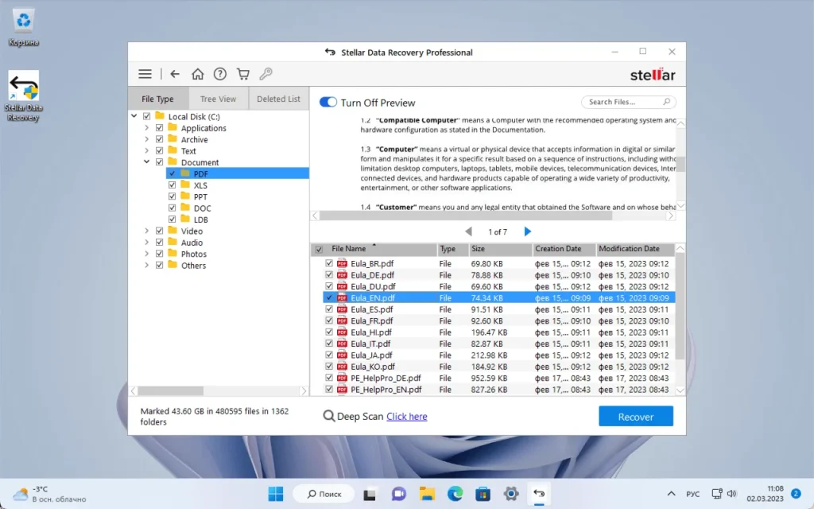Viewport: 814px width, 509px height.
Task: Uncheck the Applications folder checkbox
Action: [159, 128]
